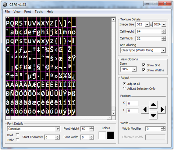Increase Cell Height with spinner up arrow
Viewport: 174px width, 150px height.
[164, 30]
